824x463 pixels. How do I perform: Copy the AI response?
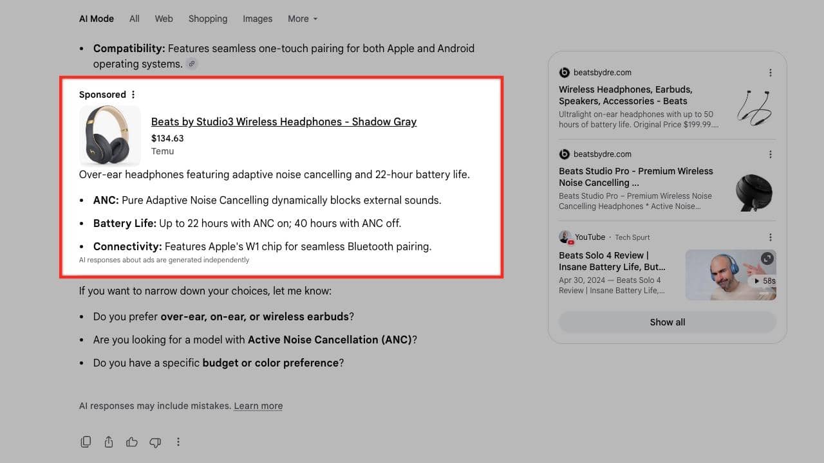click(86, 442)
